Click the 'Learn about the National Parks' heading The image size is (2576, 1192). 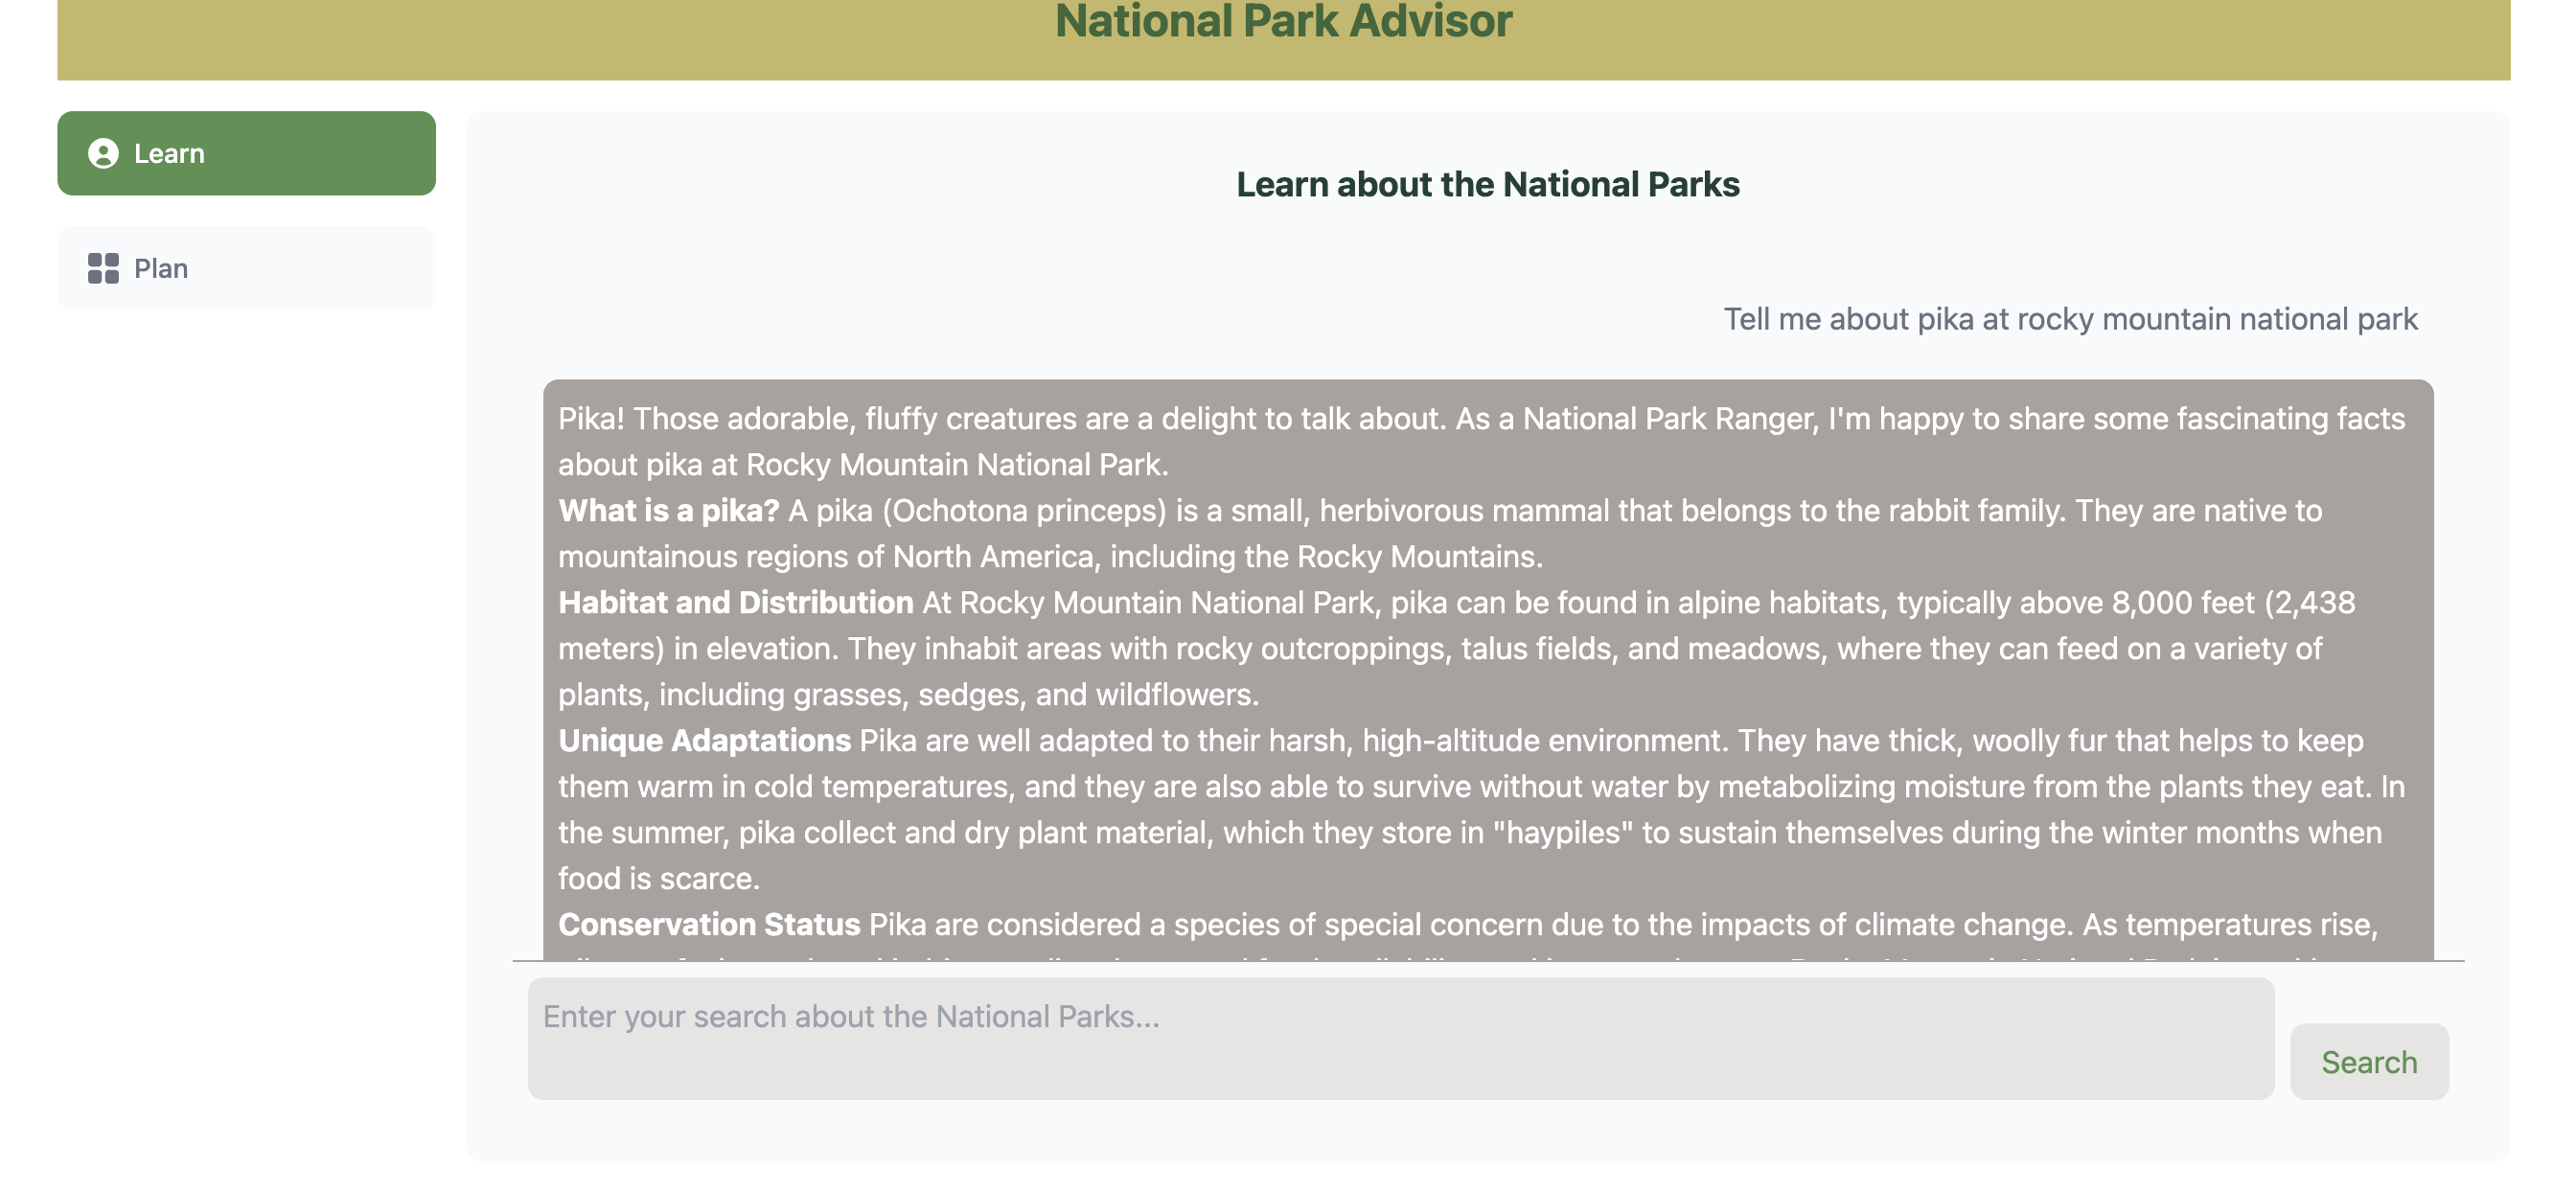point(1487,185)
